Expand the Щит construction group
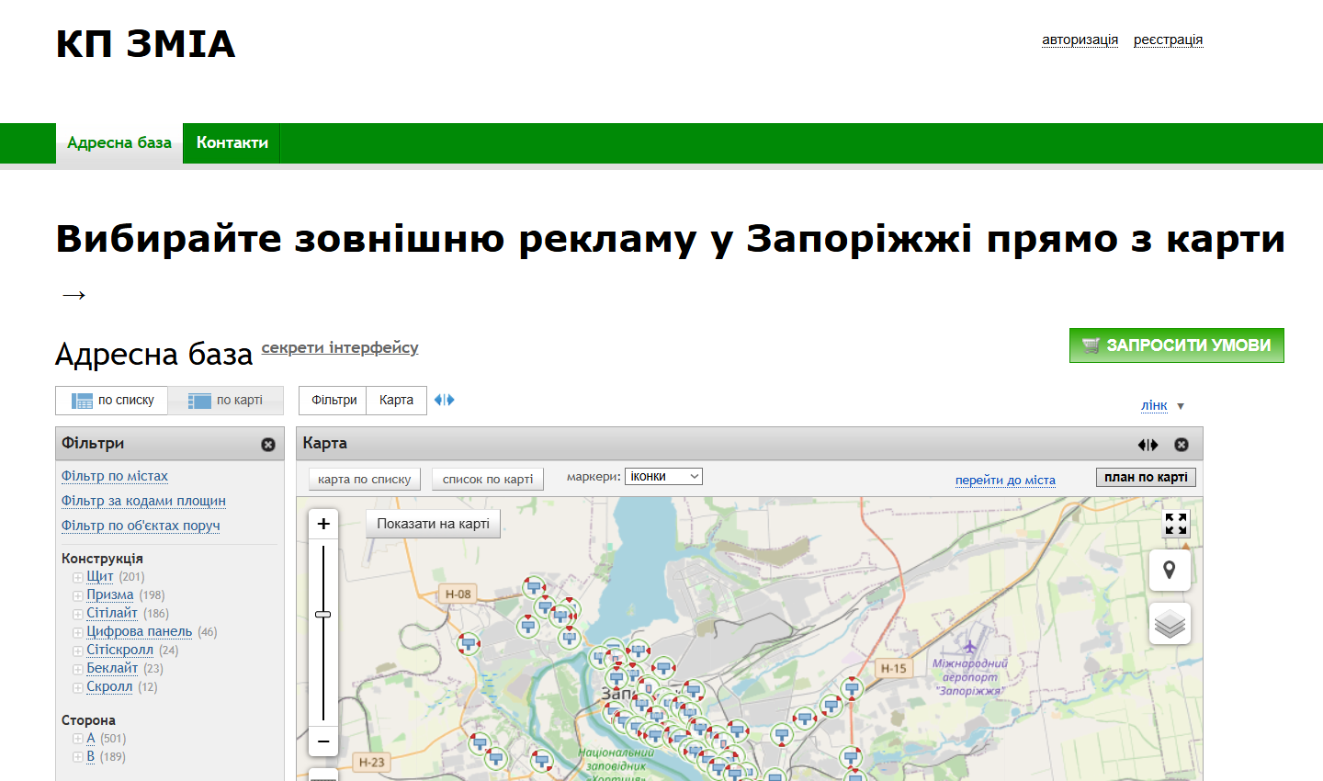The width and height of the screenshot is (1323, 781). pos(78,577)
